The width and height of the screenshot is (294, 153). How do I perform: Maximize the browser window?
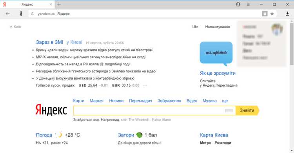coord(274,4)
